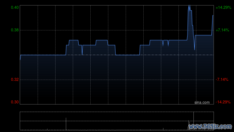The height and width of the screenshot is (132, 234).
Task: Click the 0.38 price axis label
Action: click(x=15, y=30)
